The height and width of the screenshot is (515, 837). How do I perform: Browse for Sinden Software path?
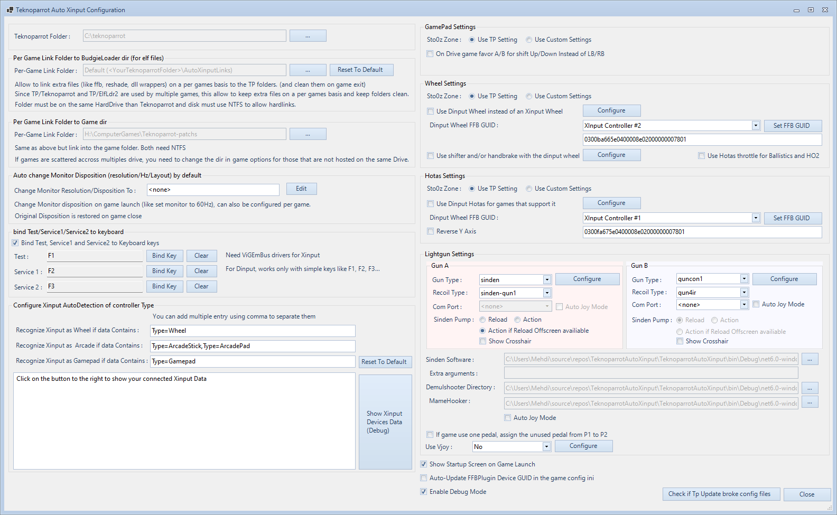click(810, 359)
